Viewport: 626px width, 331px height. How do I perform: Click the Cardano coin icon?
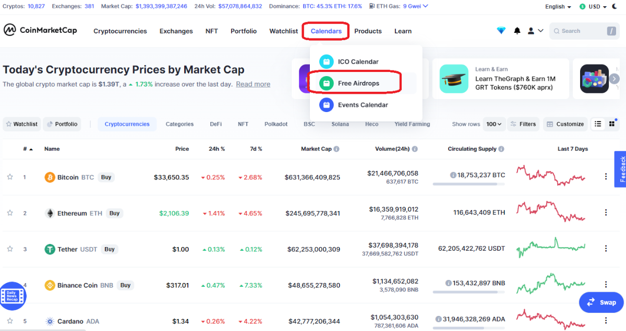[x=50, y=321]
